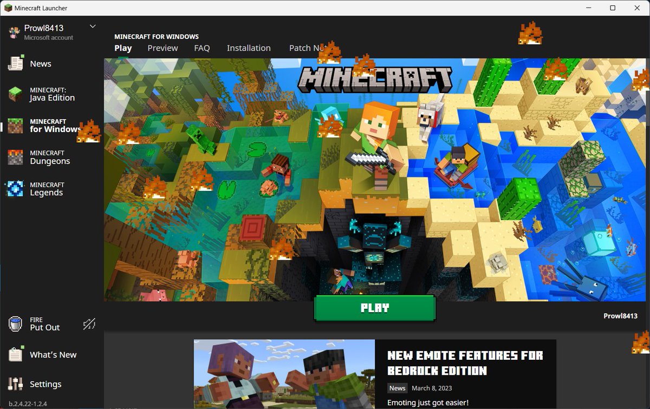Click the Fire Put Out bucket icon

15,324
